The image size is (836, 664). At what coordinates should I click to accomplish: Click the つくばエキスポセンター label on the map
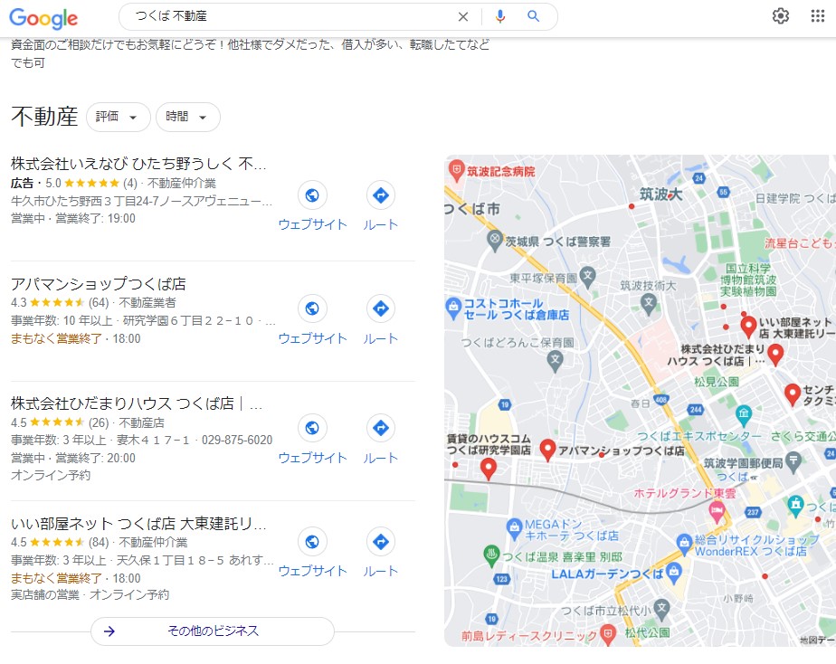click(699, 436)
